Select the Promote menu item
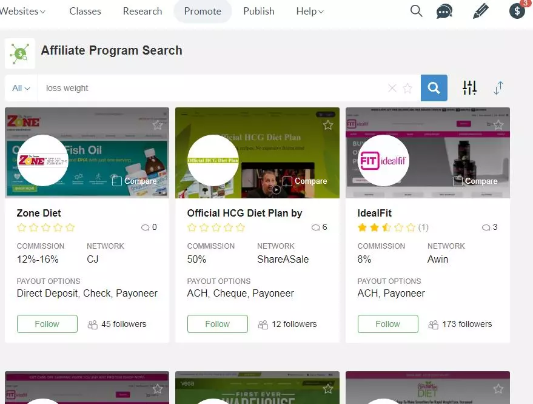 pyautogui.click(x=203, y=11)
